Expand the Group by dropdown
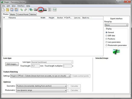The height and width of the screenshot is (99, 132). pos(116,25)
